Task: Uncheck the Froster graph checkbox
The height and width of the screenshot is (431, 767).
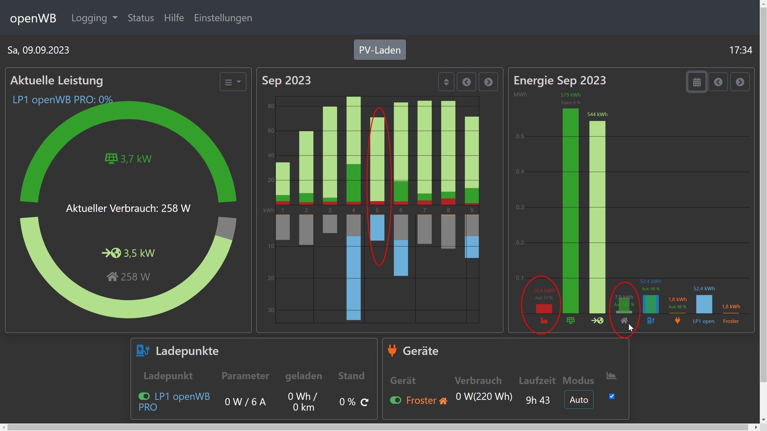Action: coord(612,396)
